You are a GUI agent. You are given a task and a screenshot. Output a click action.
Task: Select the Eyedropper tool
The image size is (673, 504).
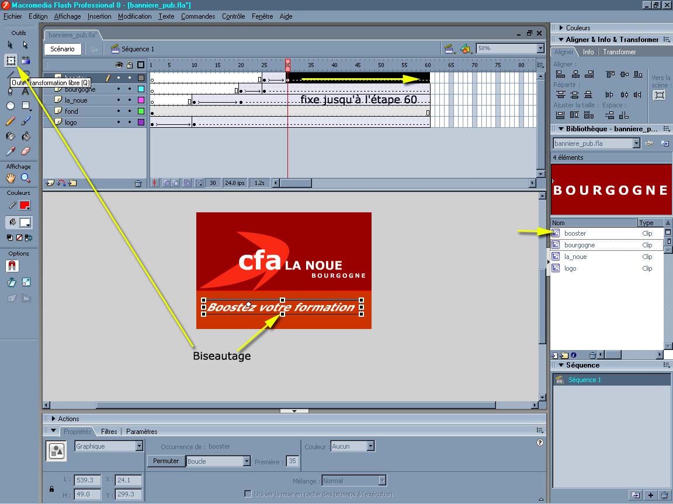(11, 151)
